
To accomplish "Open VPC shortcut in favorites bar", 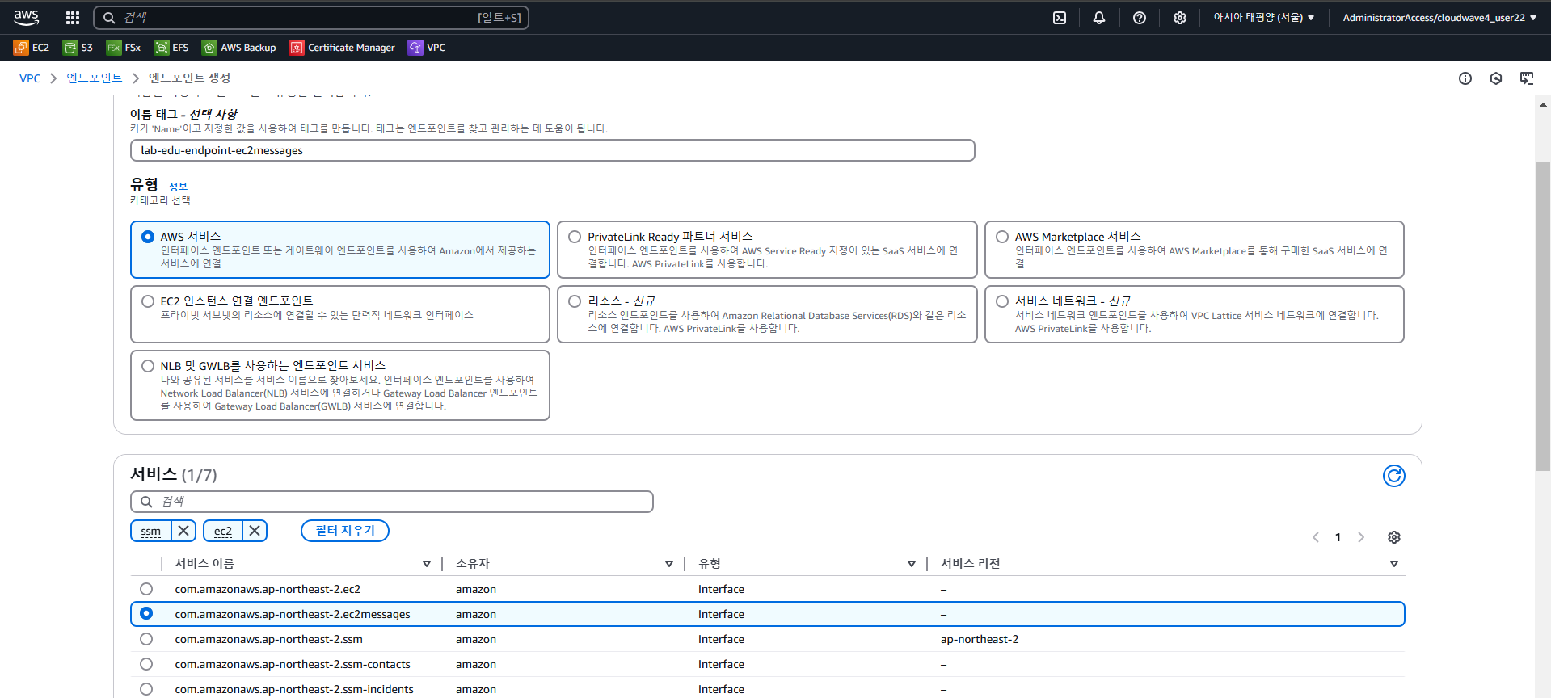I will point(427,48).
